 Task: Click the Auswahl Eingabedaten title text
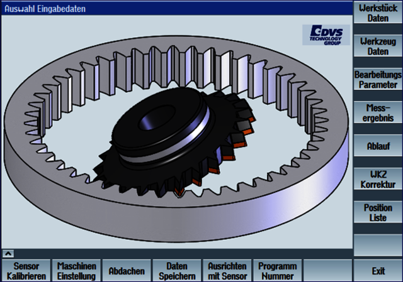coord(45,9)
